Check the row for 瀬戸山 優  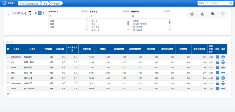pos(8,78)
